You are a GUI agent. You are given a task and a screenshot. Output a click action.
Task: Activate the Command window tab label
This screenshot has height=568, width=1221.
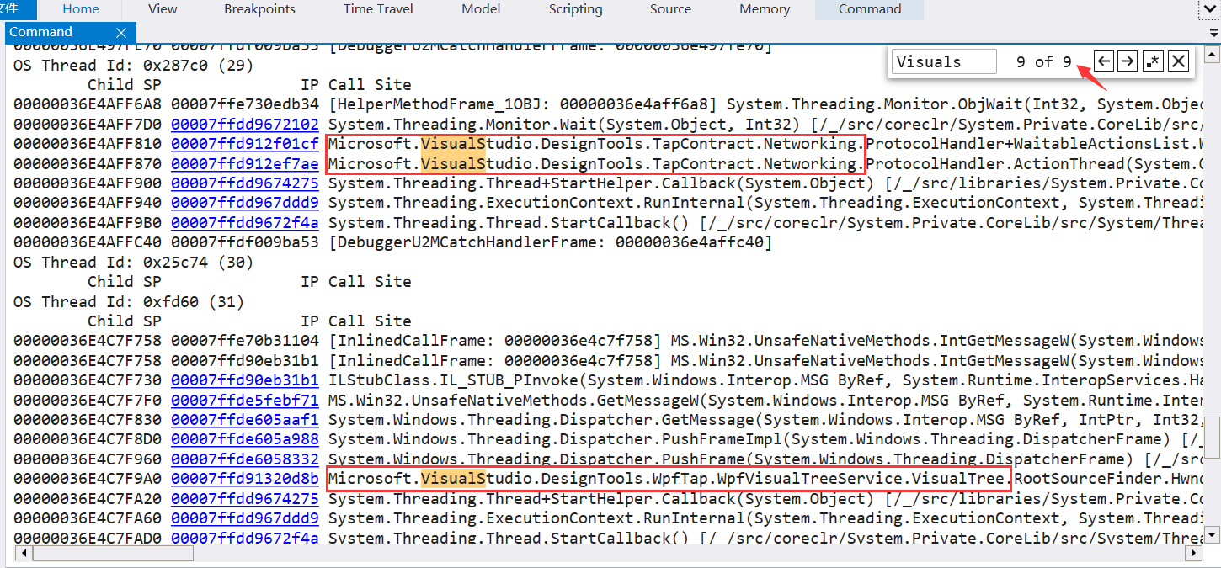pyautogui.click(x=41, y=33)
